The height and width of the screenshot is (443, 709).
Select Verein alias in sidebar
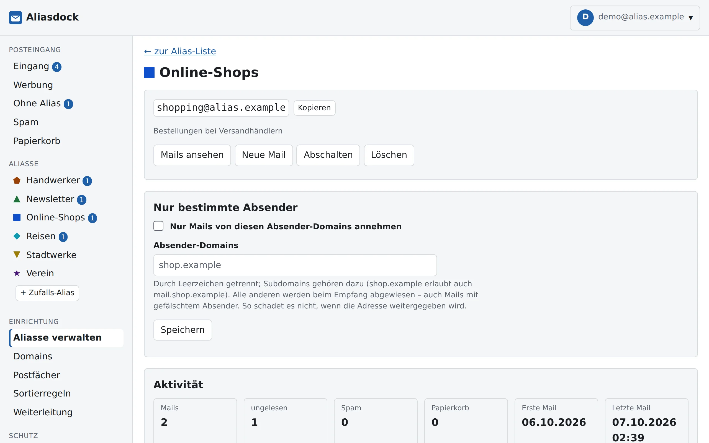click(66, 273)
